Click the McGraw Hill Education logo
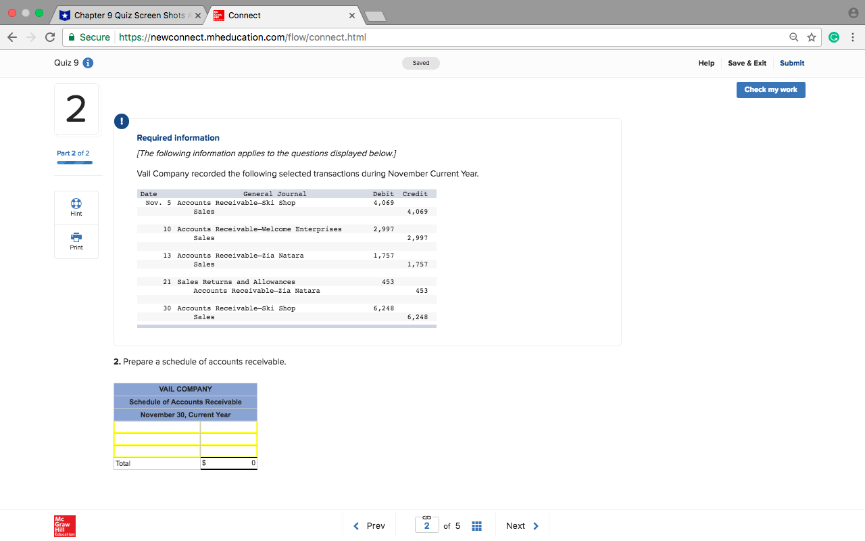The width and height of the screenshot is (865, 541). (x=65, y=525)
